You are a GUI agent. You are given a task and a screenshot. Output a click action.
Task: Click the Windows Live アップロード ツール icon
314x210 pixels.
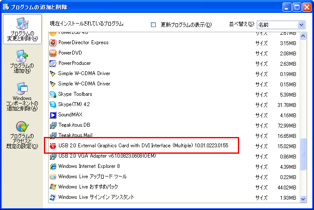(x=53, y=177)
